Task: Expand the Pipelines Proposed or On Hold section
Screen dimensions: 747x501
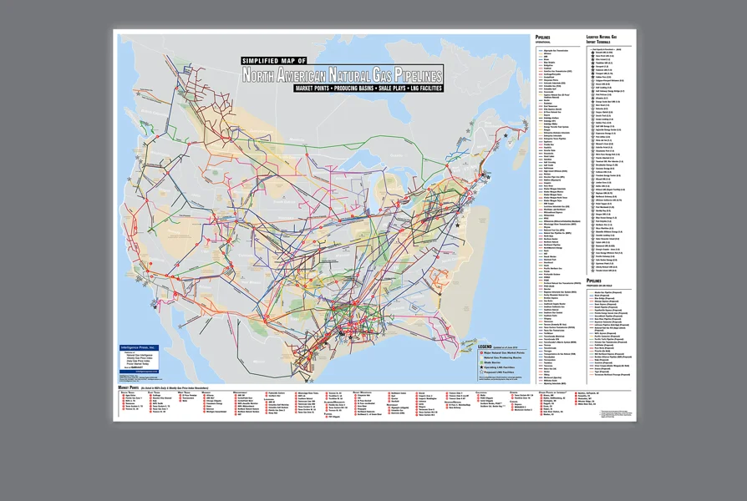Action: point(595,282)
